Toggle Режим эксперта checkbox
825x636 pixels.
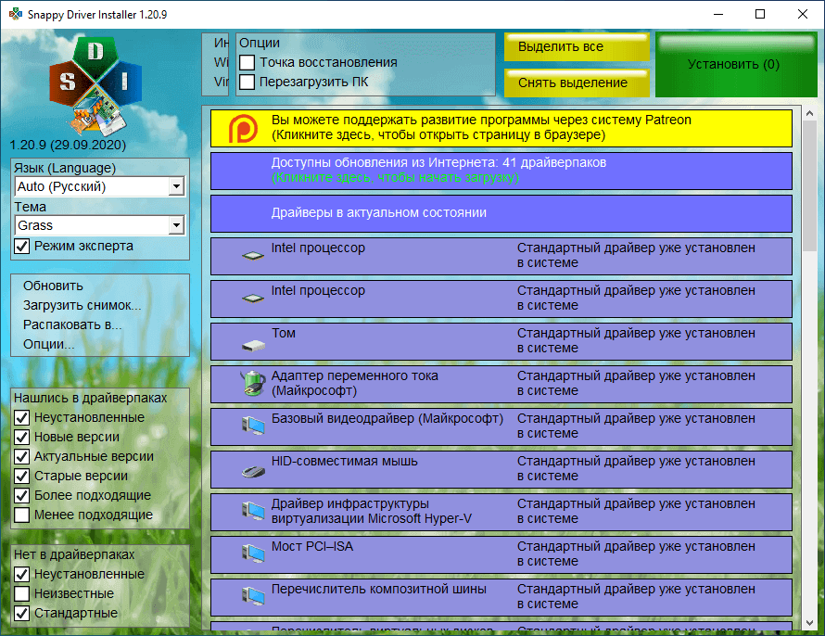click(x=22, y=247)
